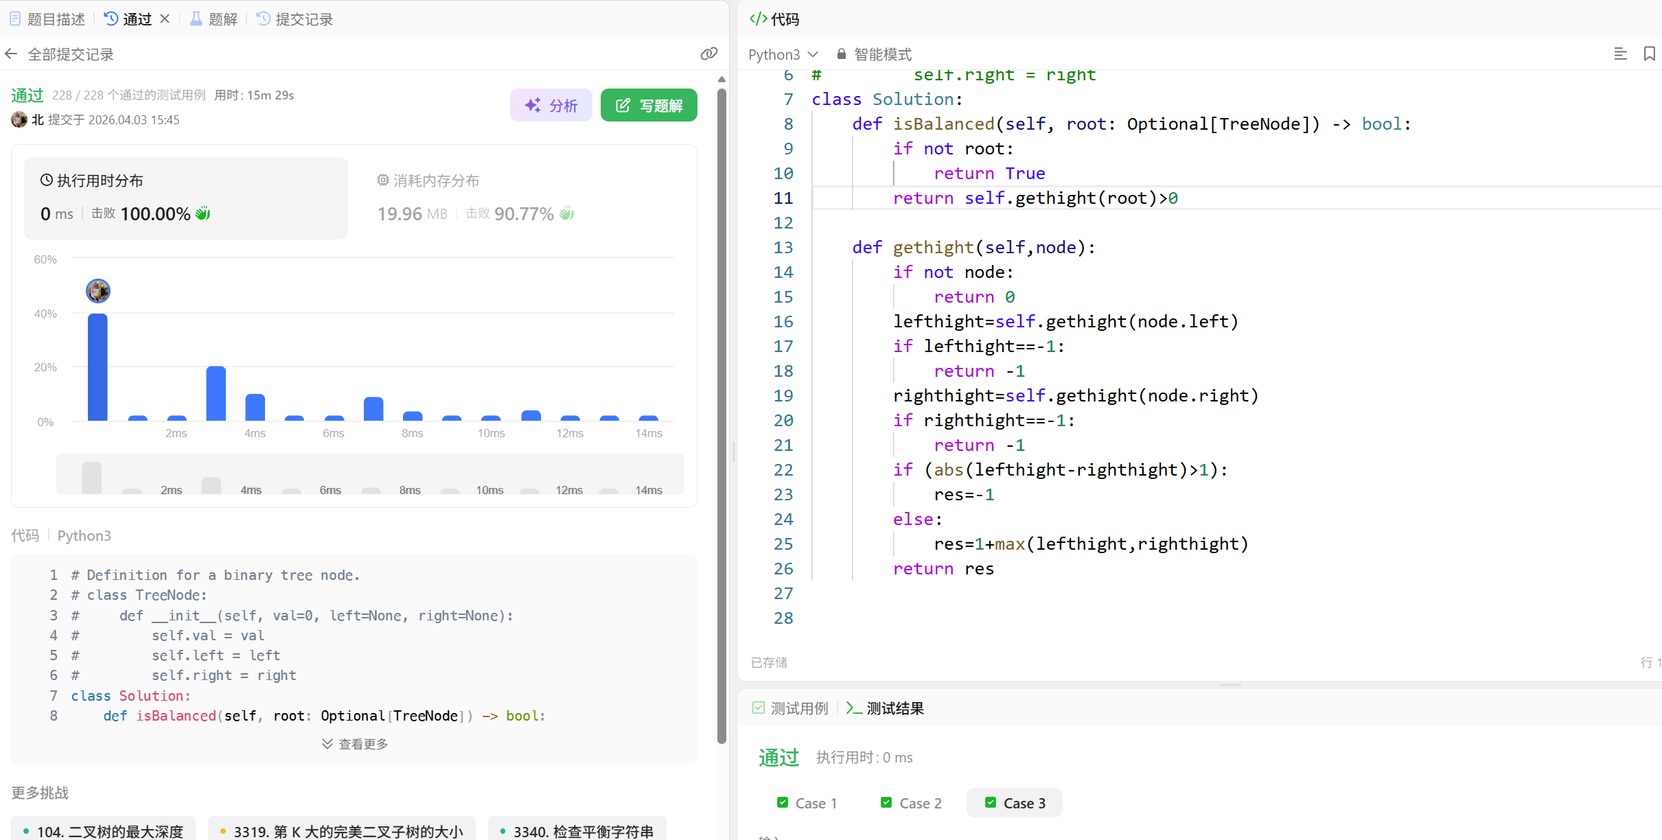The image size is (1662, 840).
Task: Click the lock icon beside 智能模式
Action: pos(841,54)
